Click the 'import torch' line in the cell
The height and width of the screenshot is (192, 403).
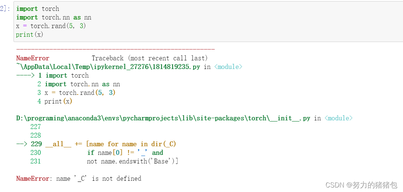[x=37, y=9]
